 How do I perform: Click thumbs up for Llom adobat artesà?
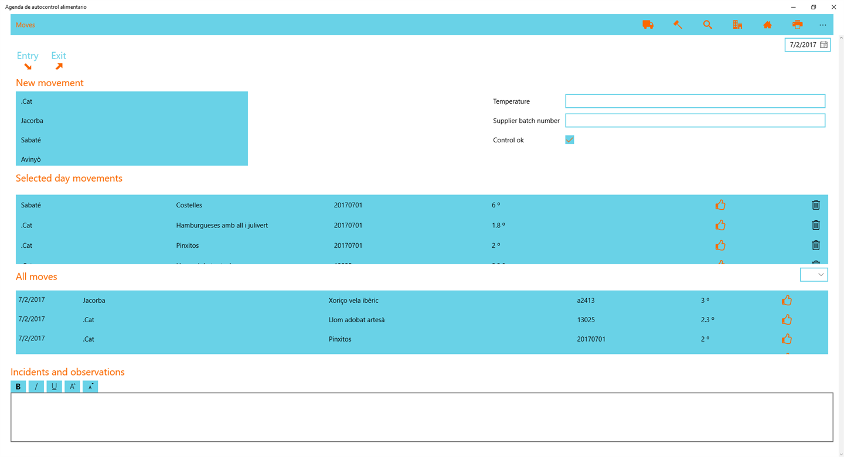click(787, 320)
